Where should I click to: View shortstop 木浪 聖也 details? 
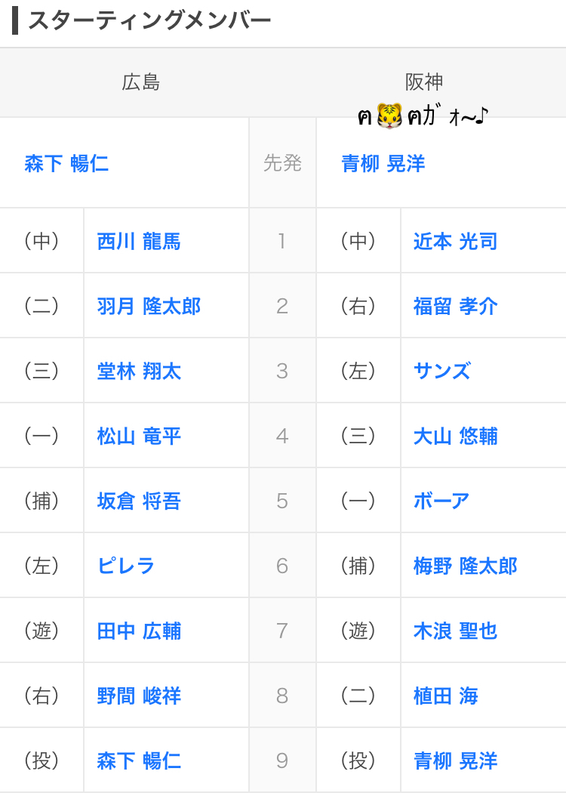coord(455,631)
